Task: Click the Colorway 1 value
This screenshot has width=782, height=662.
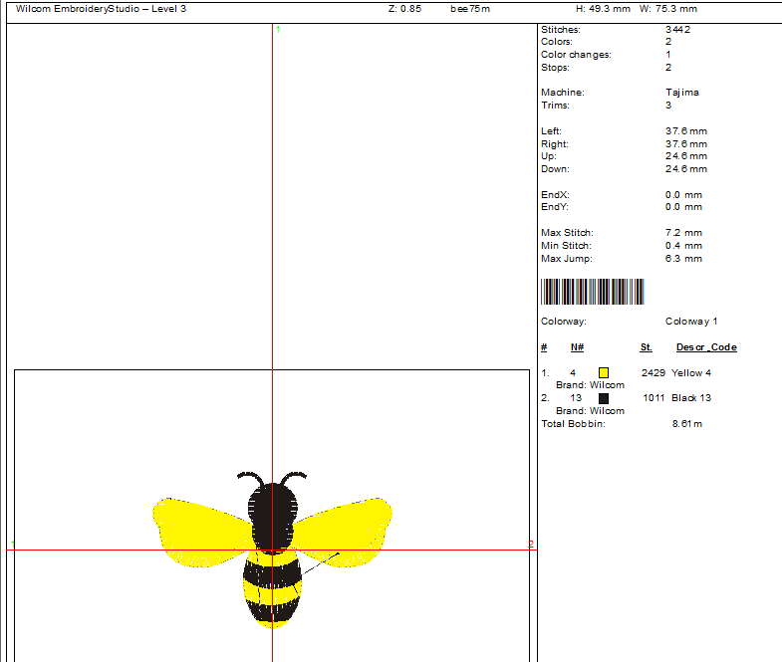Action: click(x=691, y=322)
